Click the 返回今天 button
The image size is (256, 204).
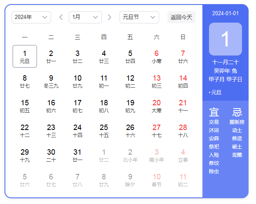181,17
